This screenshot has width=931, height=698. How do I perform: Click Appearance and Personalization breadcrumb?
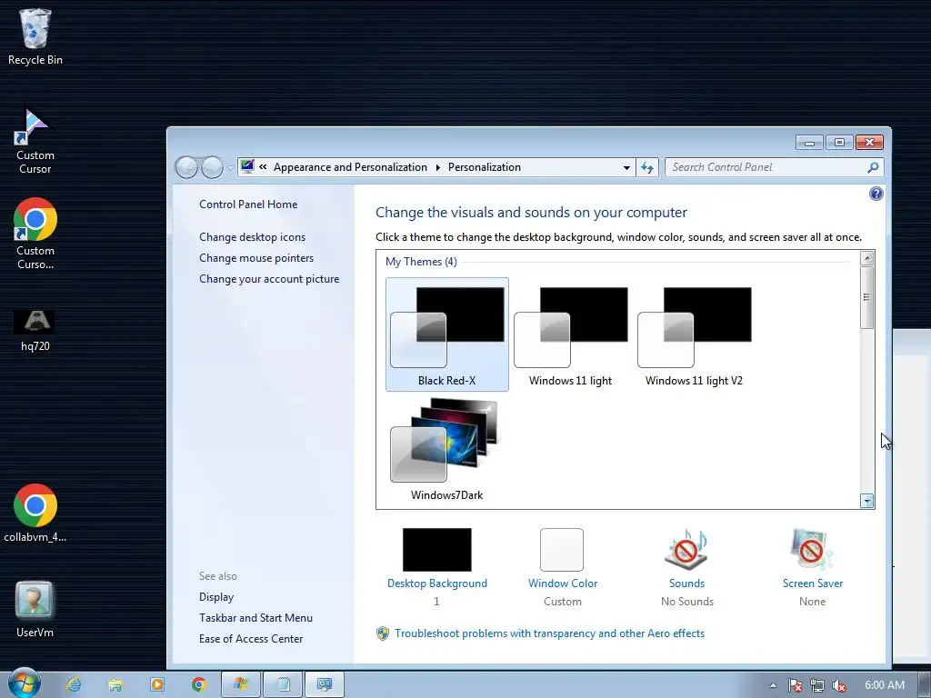(350, 167)
